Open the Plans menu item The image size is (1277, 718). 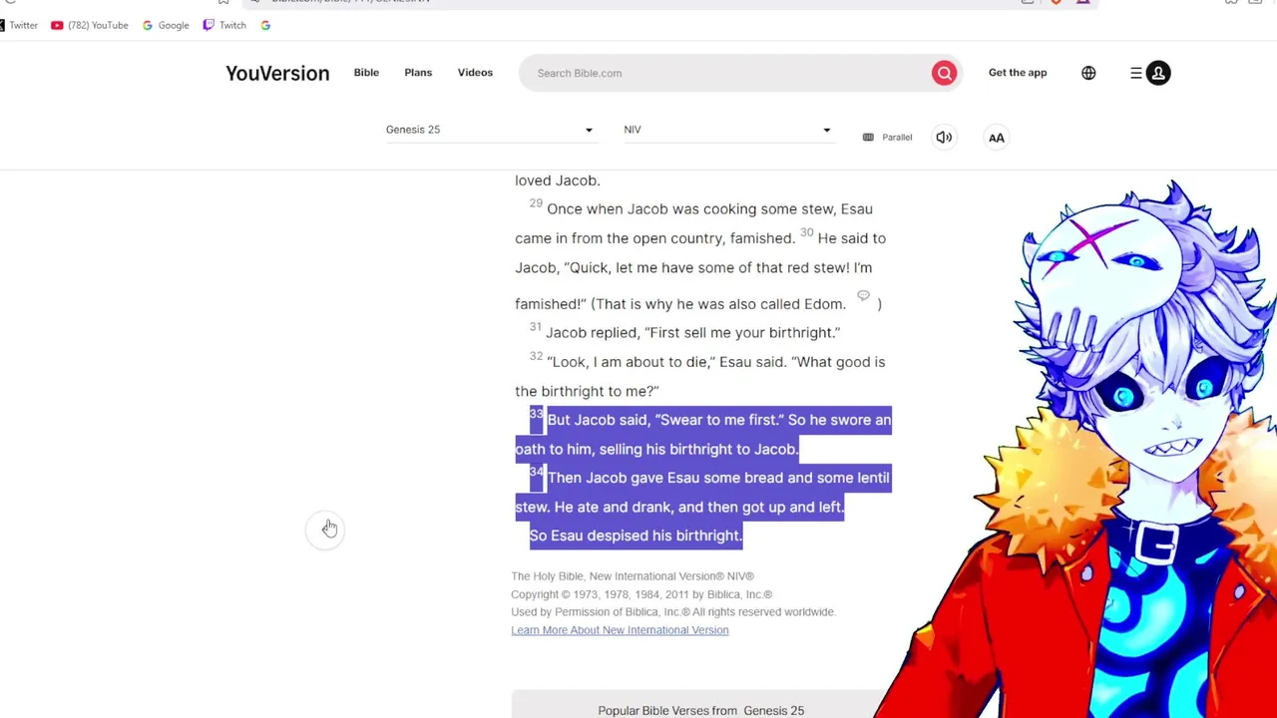pyautogui.click(x=418, y=73)
